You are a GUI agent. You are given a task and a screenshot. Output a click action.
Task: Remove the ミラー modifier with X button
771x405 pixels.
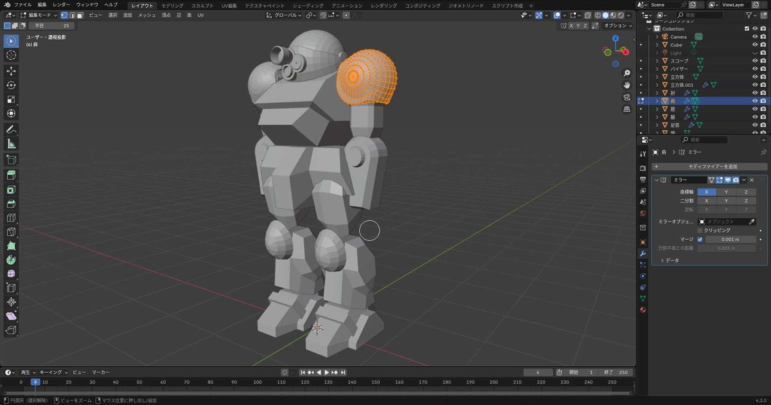point(752,180)
